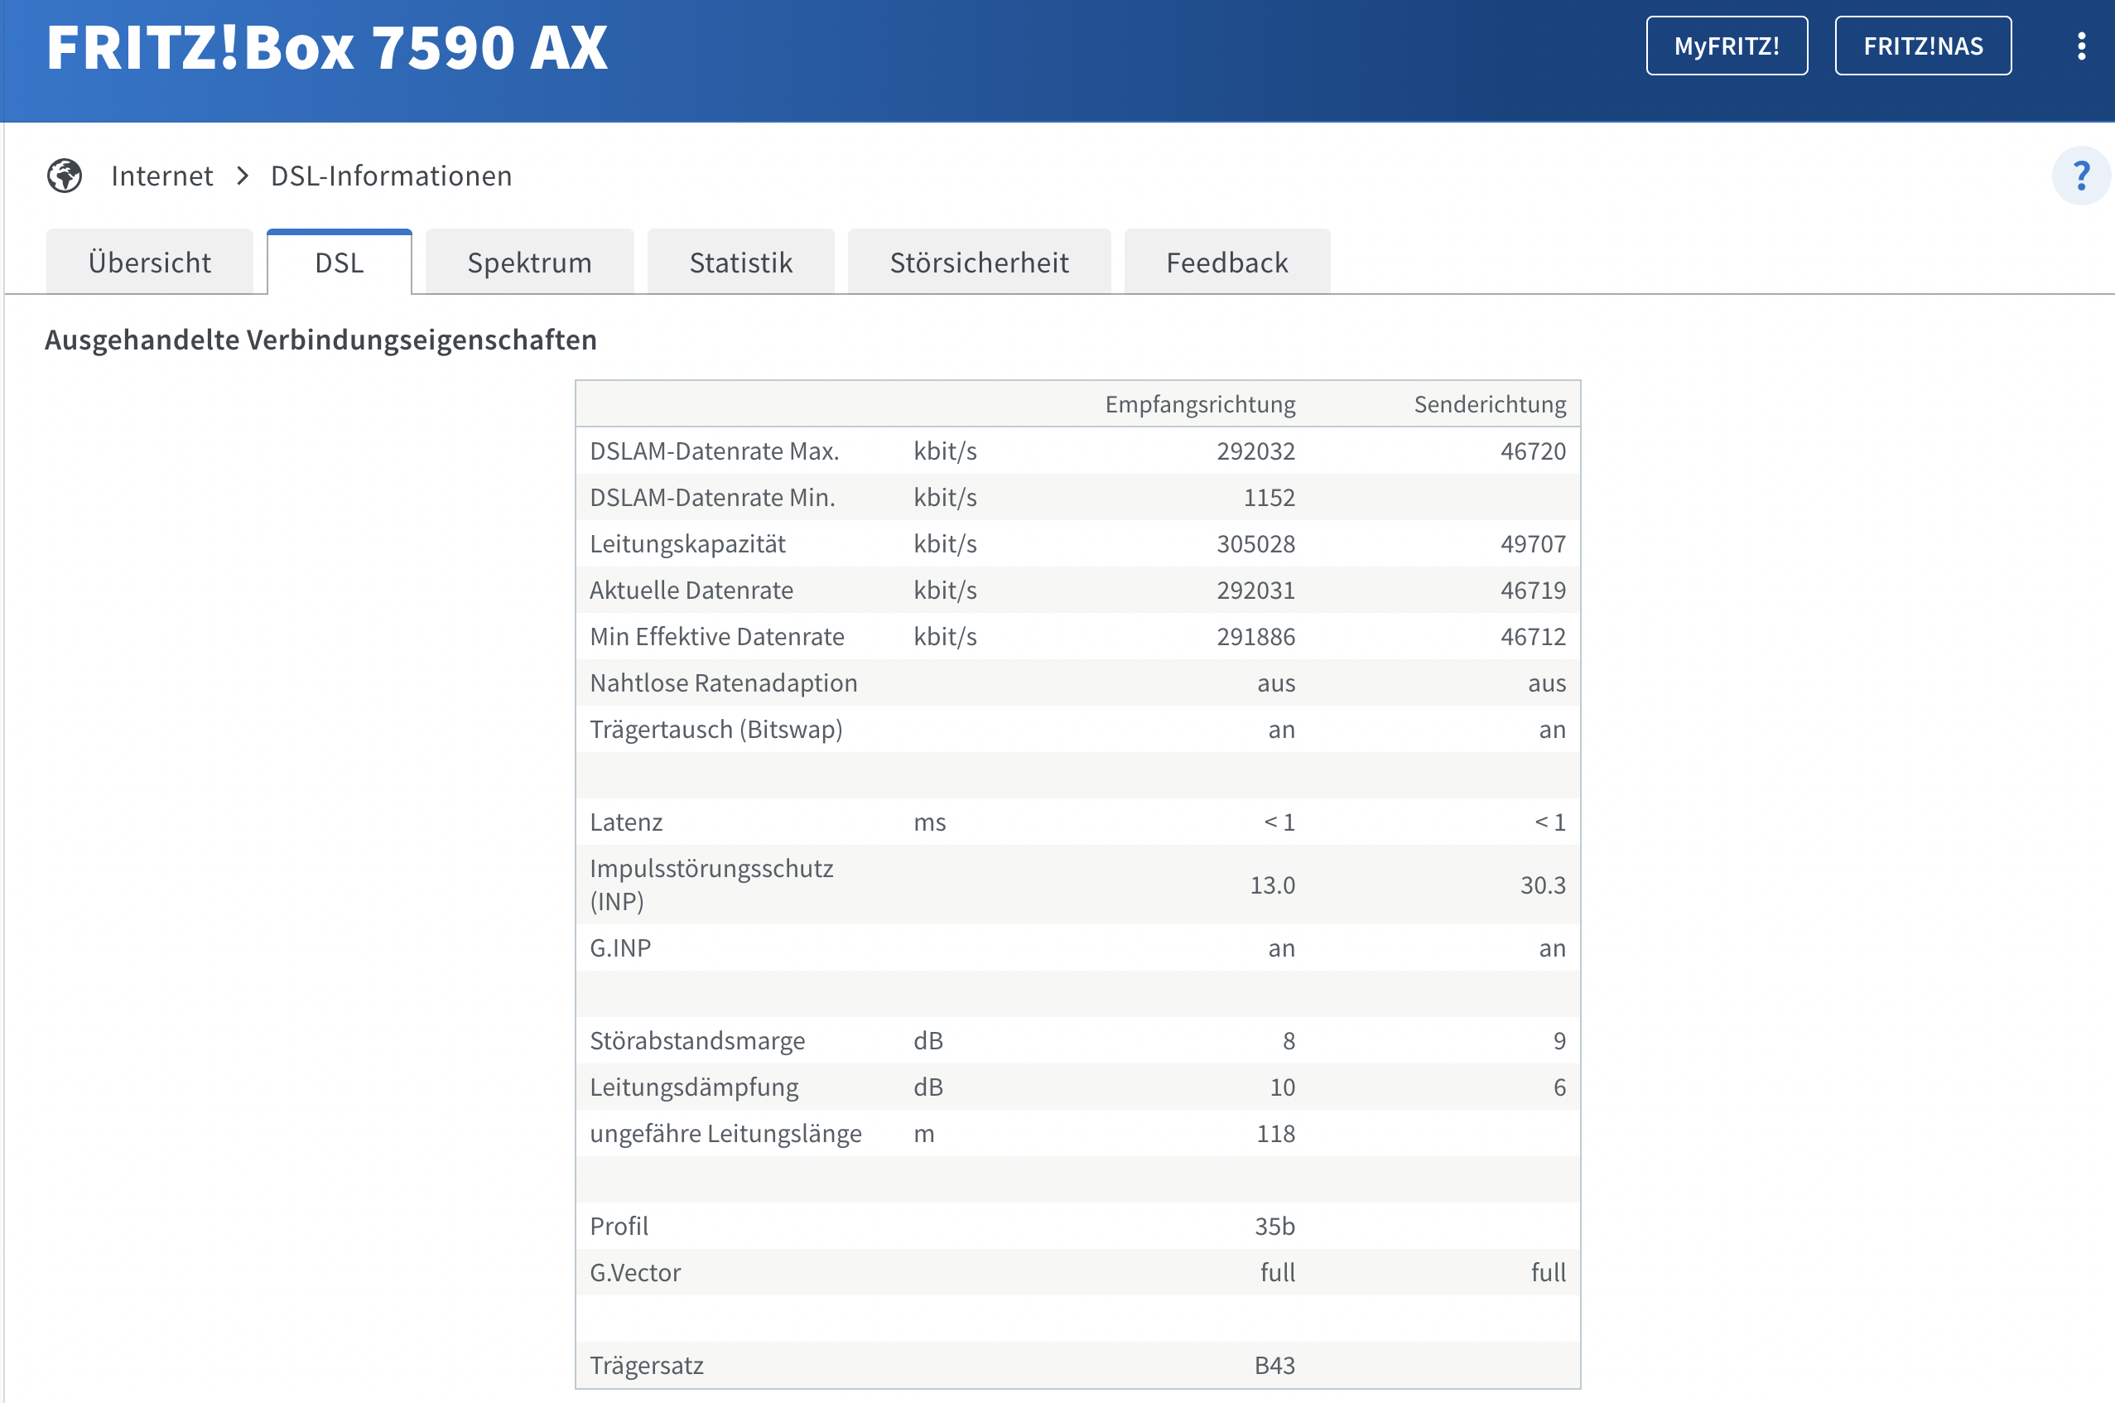Click the Profil value 35b
The width and height of the screenshot is (2115, 1403).
[x=1274, y=1226]
